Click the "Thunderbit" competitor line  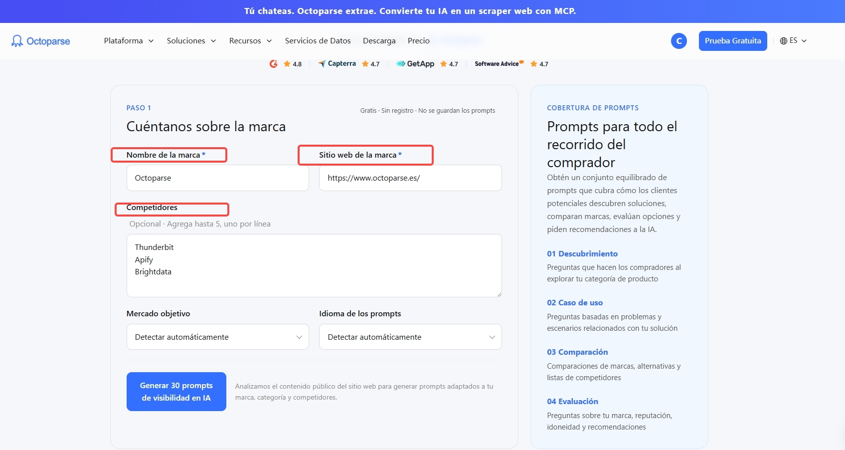[154, 247]
